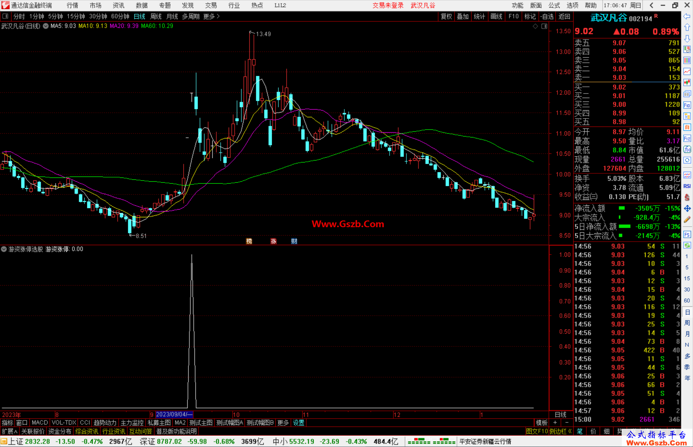Switch to 5分钟 chart period

tap(56, 16)
